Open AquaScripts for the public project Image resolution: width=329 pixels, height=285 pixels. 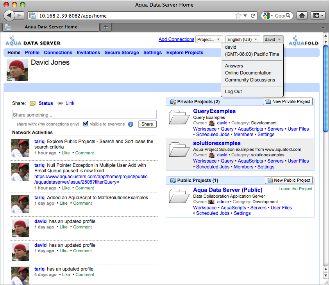(x=233, y=208)
